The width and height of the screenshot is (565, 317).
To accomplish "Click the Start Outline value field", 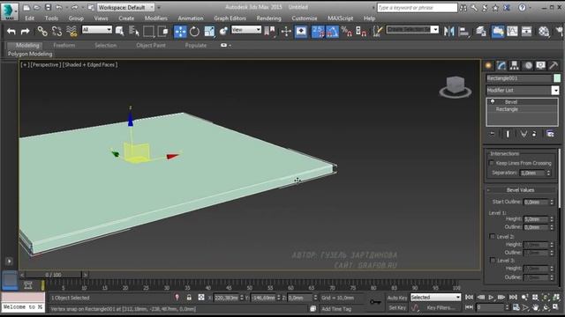I will (536, 202).
